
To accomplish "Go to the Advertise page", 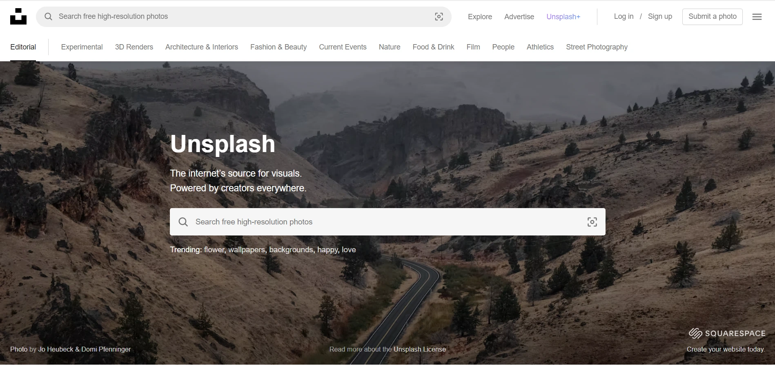I will (x=519, y=17).
